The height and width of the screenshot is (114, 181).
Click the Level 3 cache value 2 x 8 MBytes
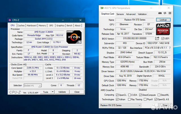[x=63, y=78]
